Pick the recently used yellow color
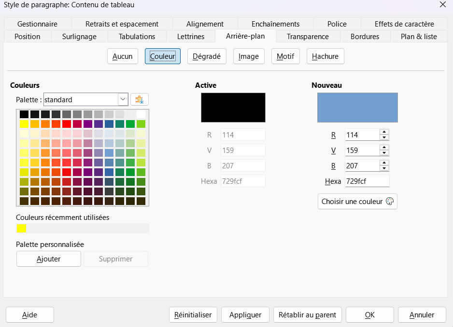The image size is (453, 327). coord(21,228)
